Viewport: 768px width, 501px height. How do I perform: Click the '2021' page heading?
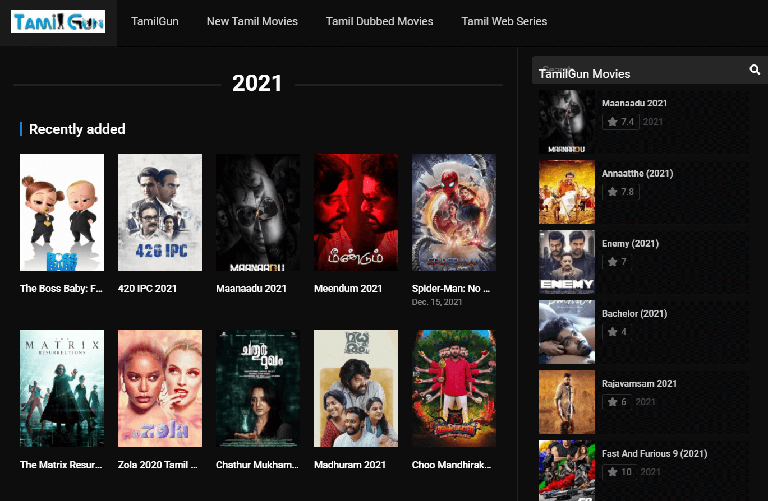pyautogui.click(x=257, y=83)
